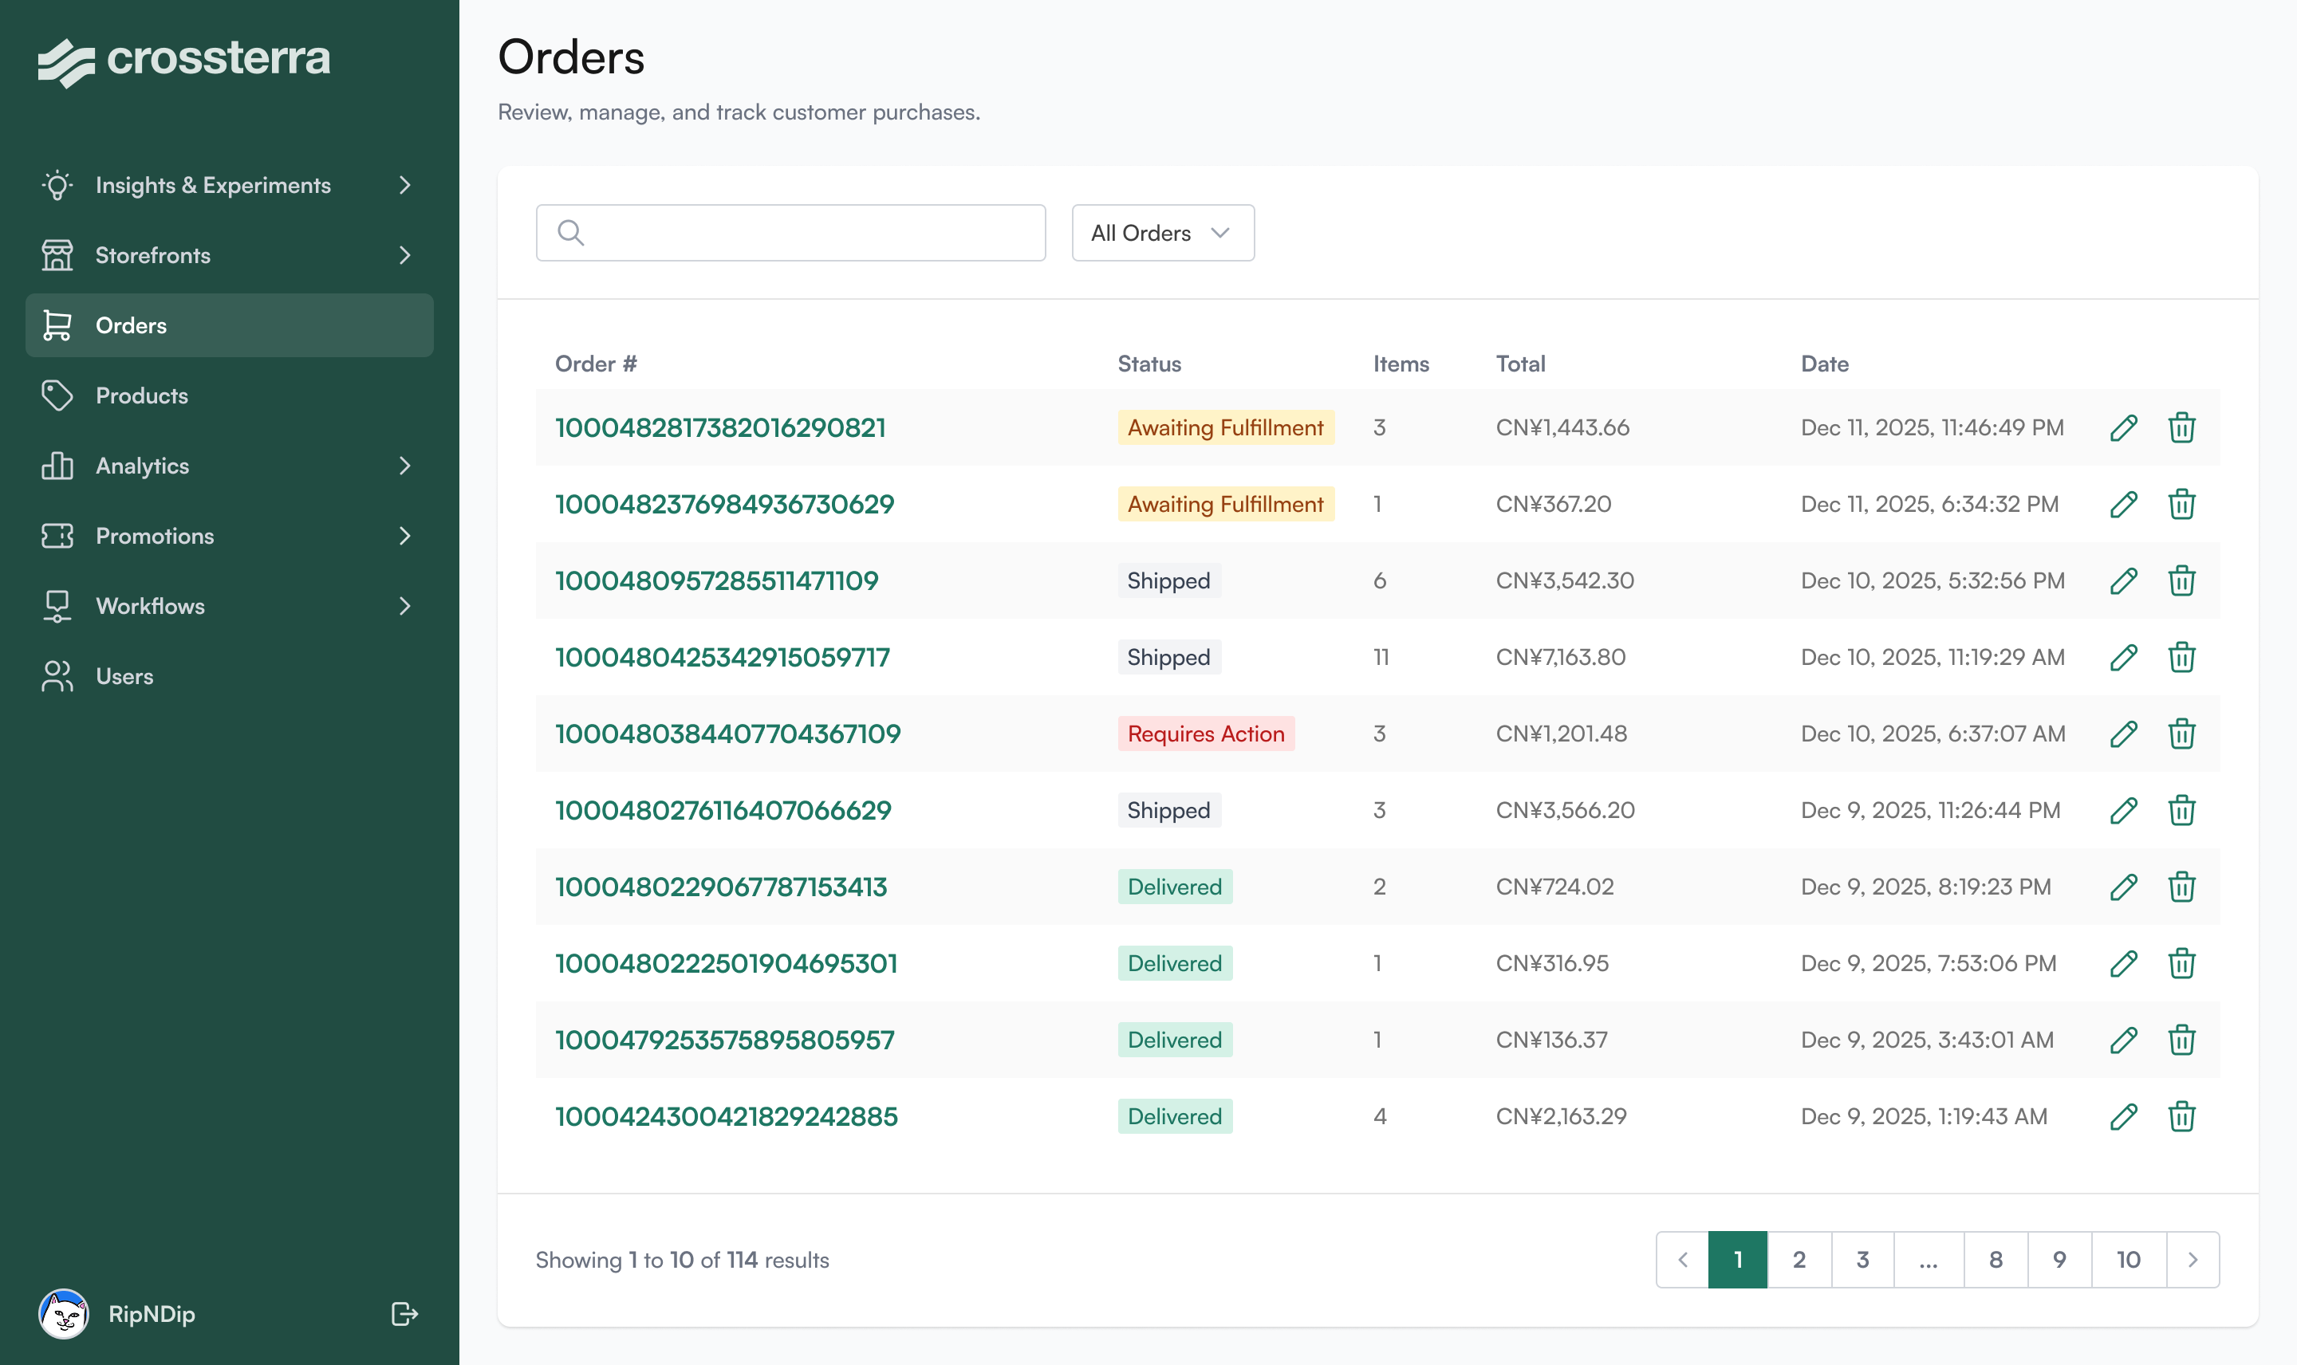Open order 1000482817382016290821

719,427
